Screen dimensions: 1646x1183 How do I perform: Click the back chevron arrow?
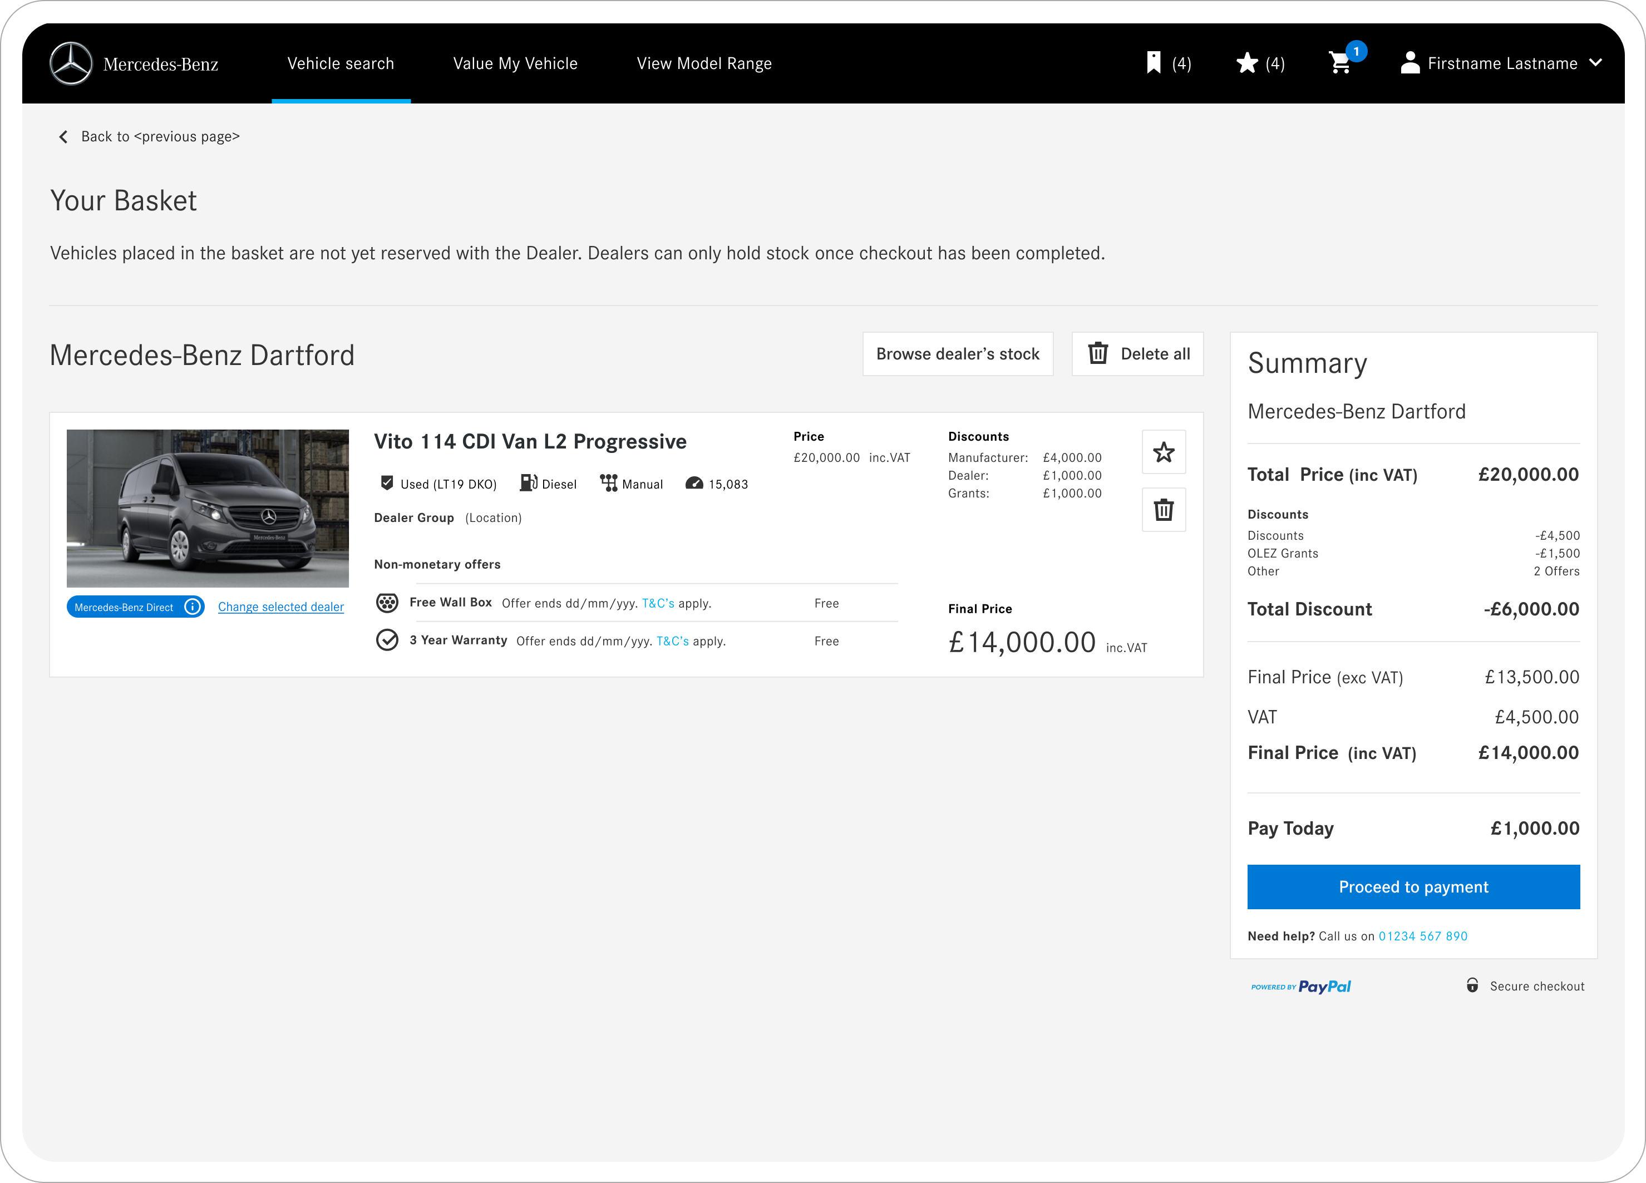point(63,136)
